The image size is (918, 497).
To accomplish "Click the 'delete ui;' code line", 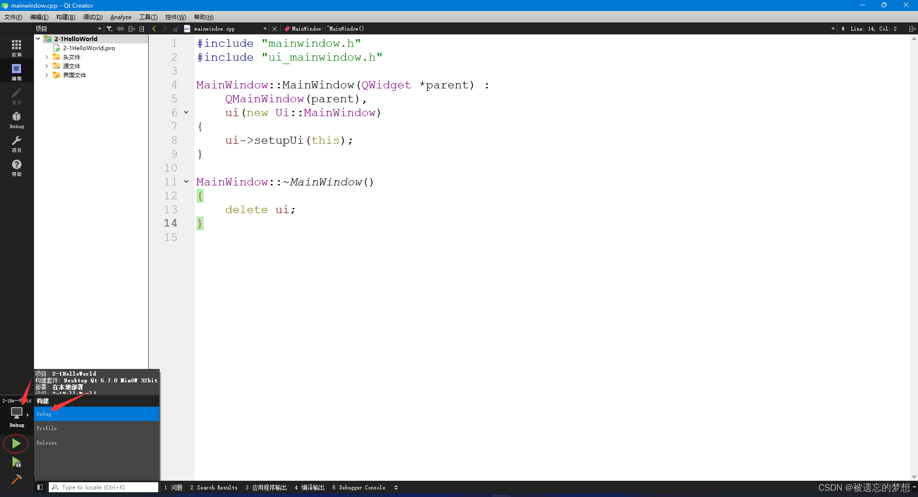I will point(260,209).
